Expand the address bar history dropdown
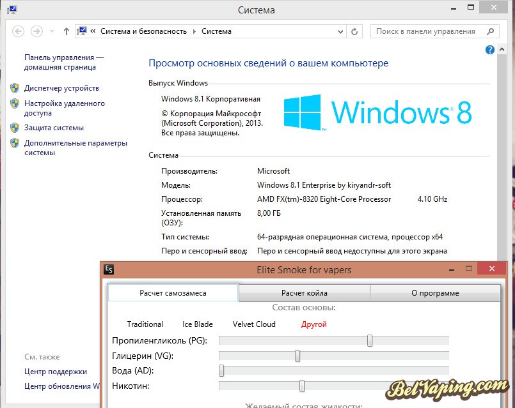This screenshot has width=515, height=408. (340, 32)
